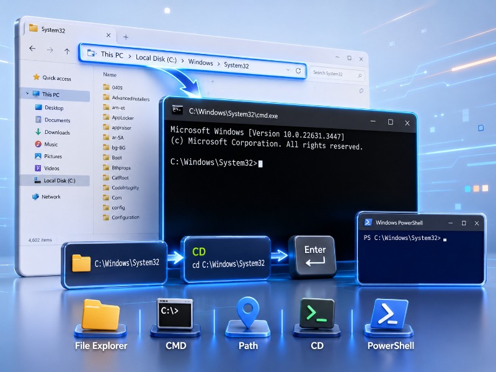
Task: Select This PC in the navigation pane
Action: (55, 94)
